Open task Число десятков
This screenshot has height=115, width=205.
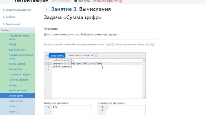[x=18, y=90]
